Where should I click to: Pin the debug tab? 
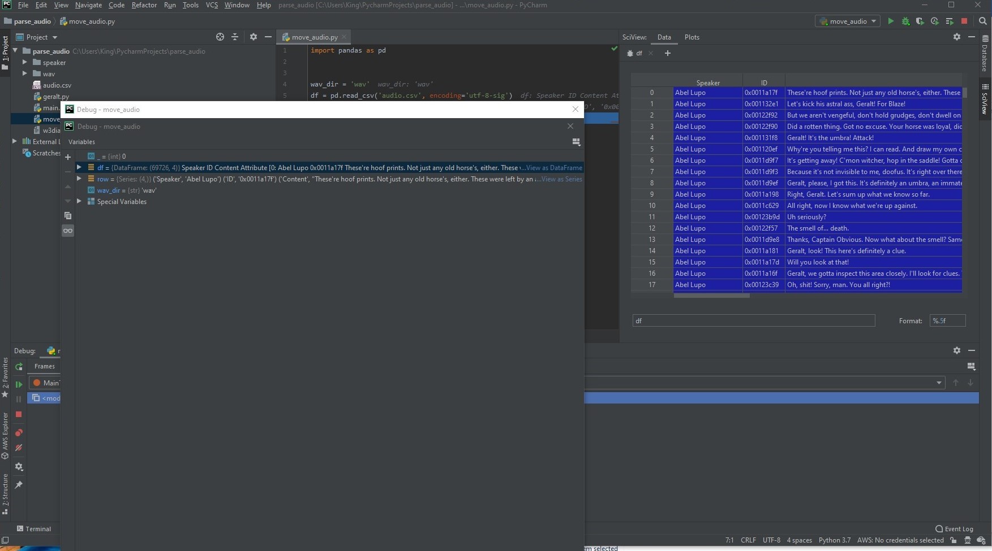[19, 485]
